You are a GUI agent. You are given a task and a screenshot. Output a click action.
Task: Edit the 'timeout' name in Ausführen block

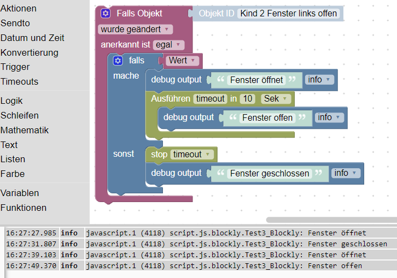pyautogui.click(x=210, y=98)
